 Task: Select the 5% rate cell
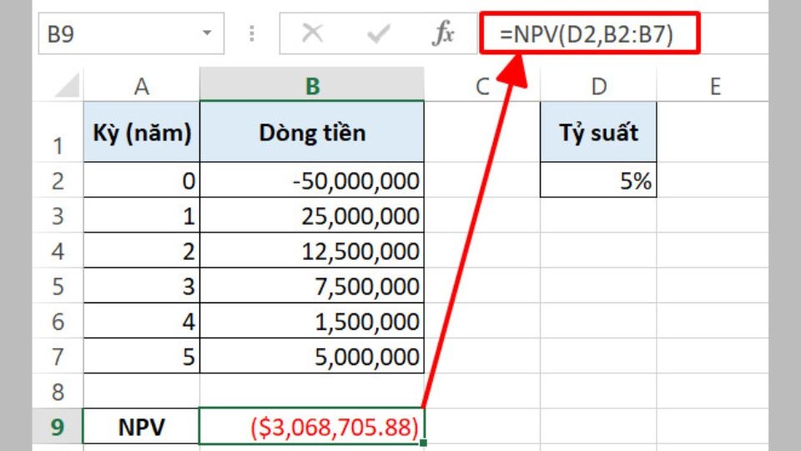click(598, 180)
